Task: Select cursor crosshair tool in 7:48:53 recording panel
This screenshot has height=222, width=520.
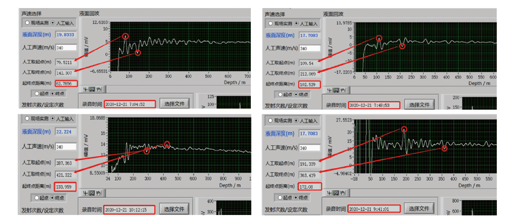Action: pos(329,90)
